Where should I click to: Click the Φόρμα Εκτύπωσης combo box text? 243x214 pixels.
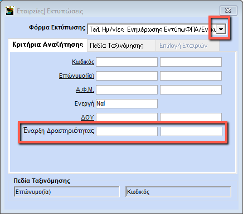pyautogui.click(x=152, y=29)
